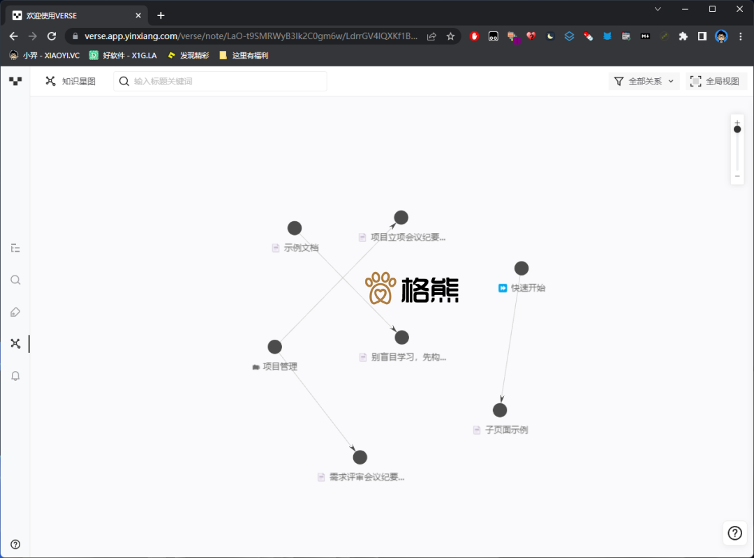Viewport: 754px width, 558px height.
Task: Close the 欢迎使用VERSE tab
Action: [138, 15]
